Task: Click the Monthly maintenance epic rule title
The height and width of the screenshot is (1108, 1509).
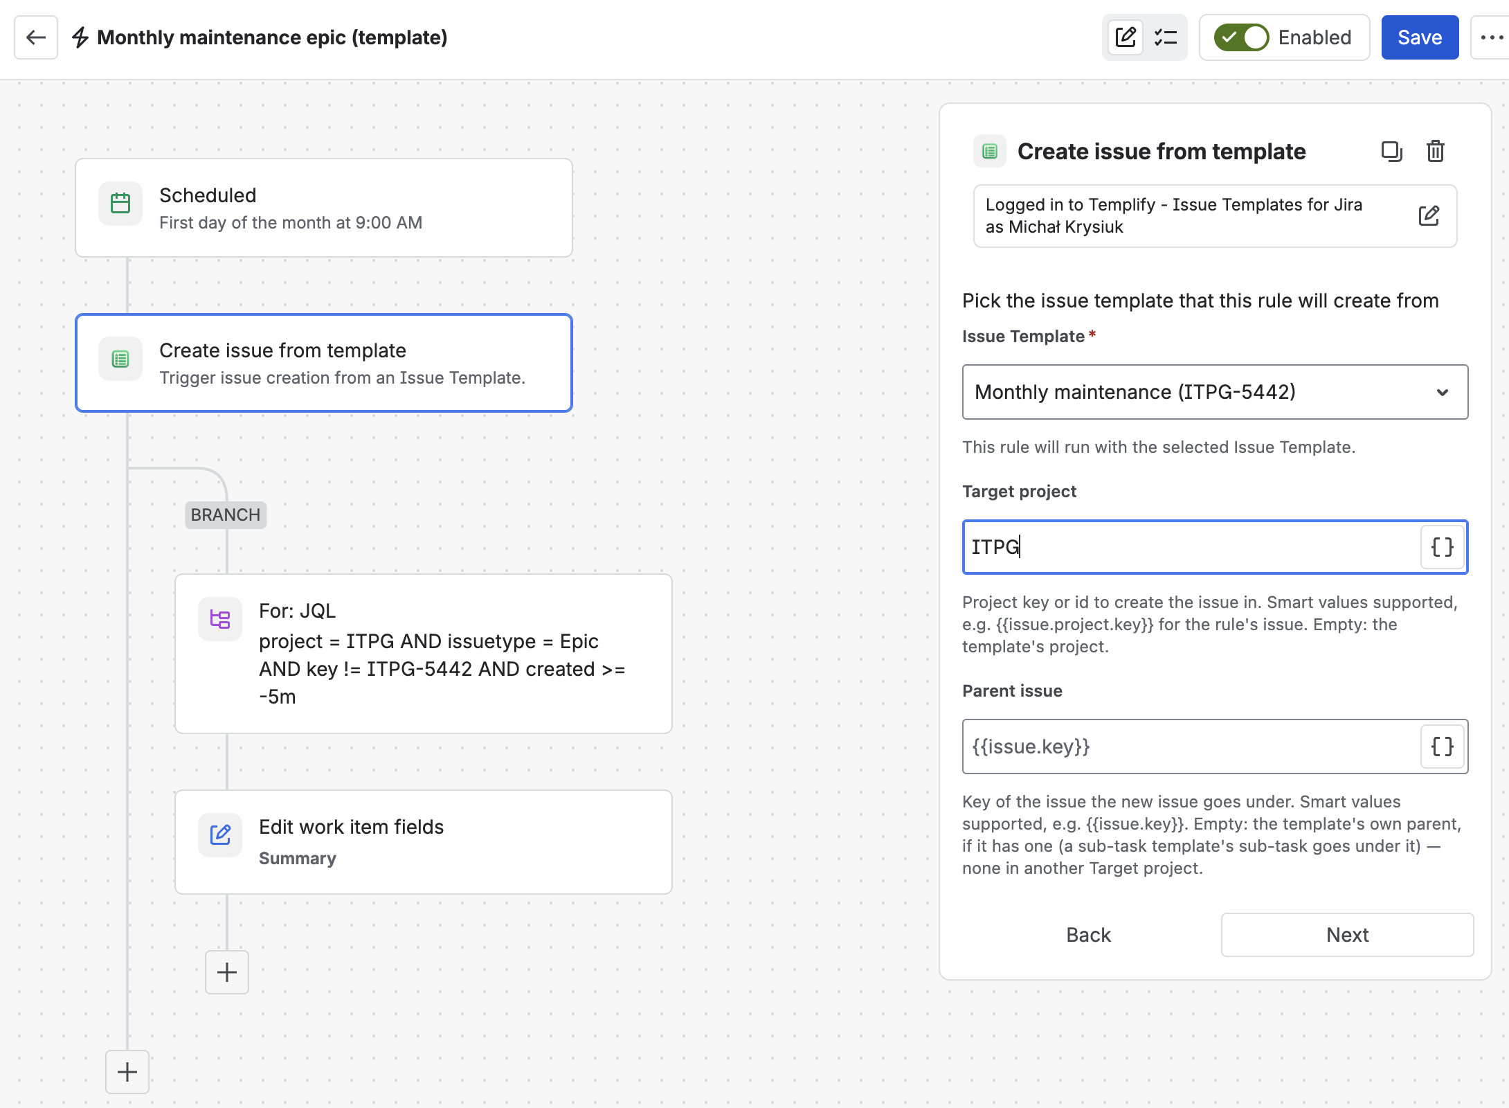Action: (x=272, y=37)
